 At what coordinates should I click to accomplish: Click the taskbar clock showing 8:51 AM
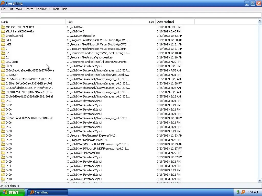(x=253, y=192)
